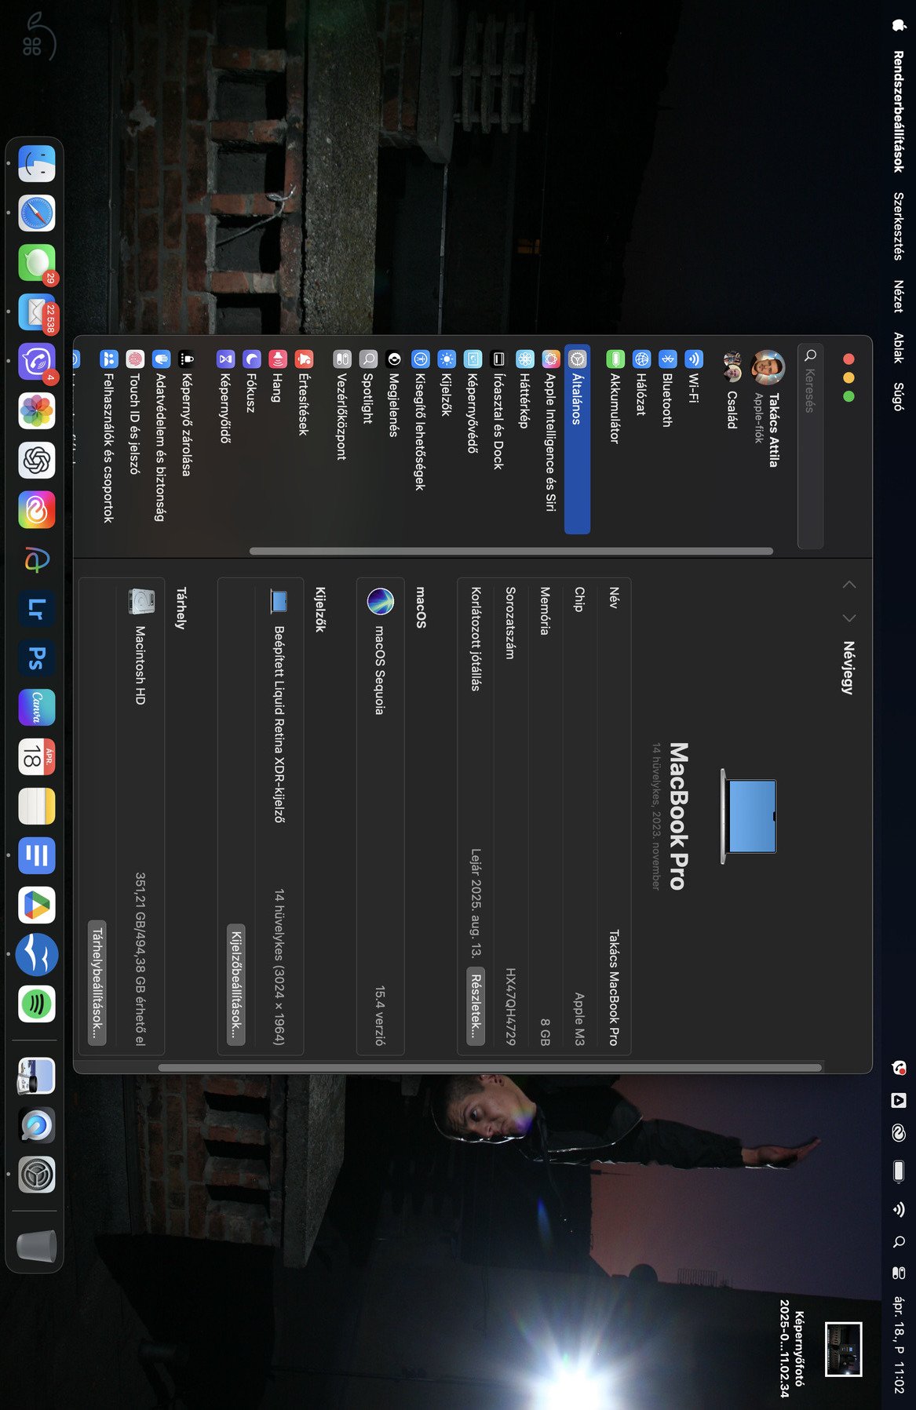Open the Nézet menu

coord(899,297)
